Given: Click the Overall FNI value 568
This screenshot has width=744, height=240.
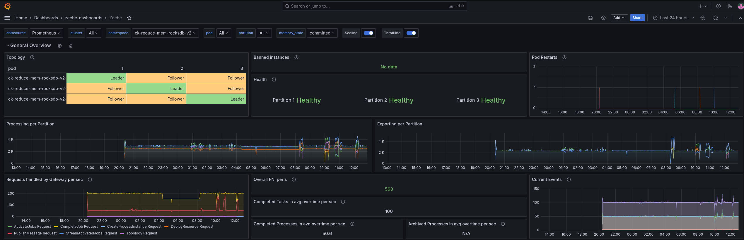Looking at the screenshot, I should point(389,189).
